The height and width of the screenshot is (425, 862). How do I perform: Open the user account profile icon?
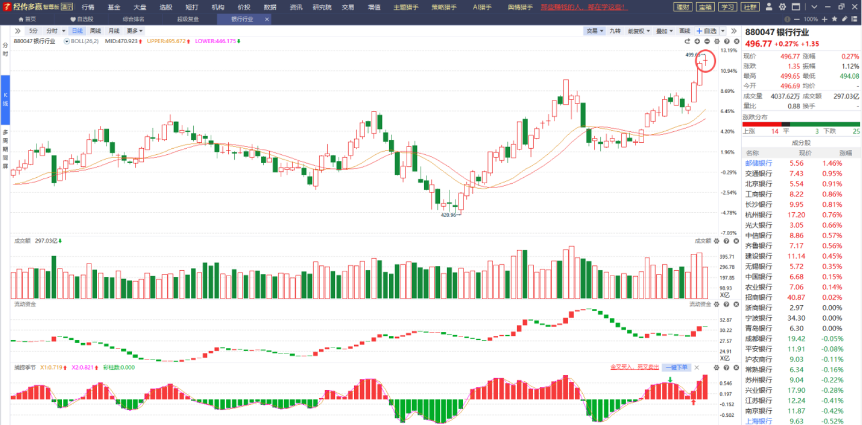point(769,7)
